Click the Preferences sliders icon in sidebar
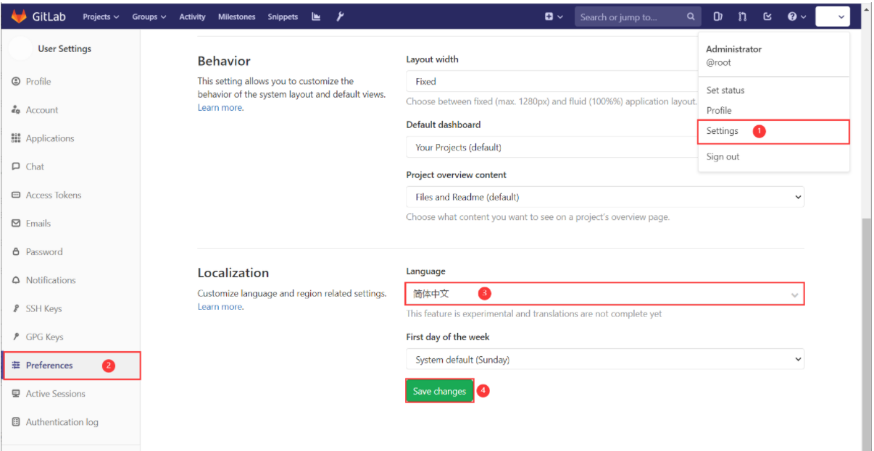Screen dimensions: 874x451 click(16, 366)
